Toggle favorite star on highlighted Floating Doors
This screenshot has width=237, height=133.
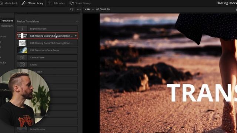(x=76, y=36)
